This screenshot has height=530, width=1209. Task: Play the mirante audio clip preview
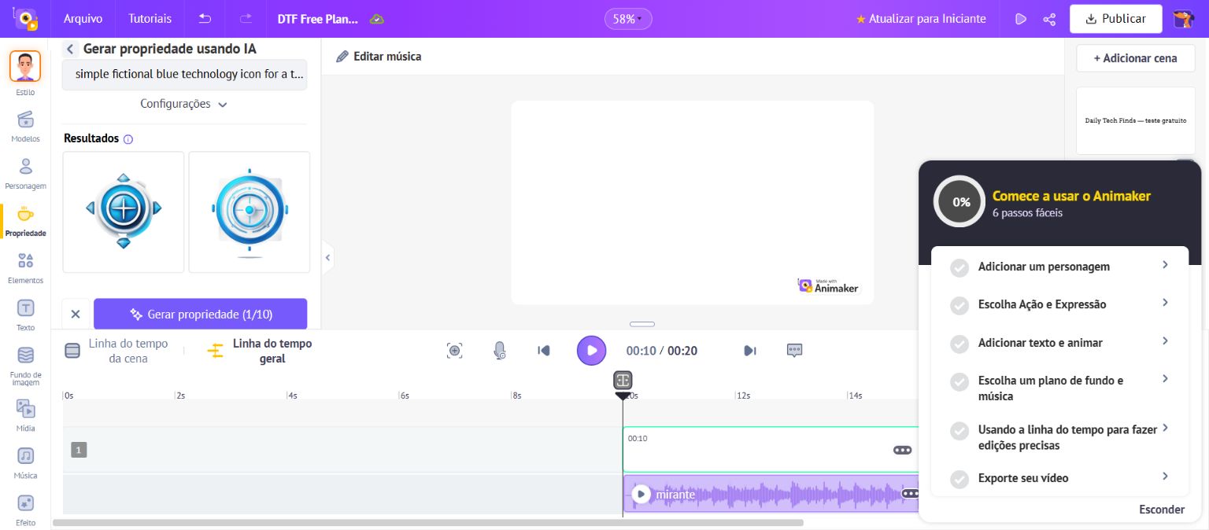pyautogui.click(x=641, y=494)
